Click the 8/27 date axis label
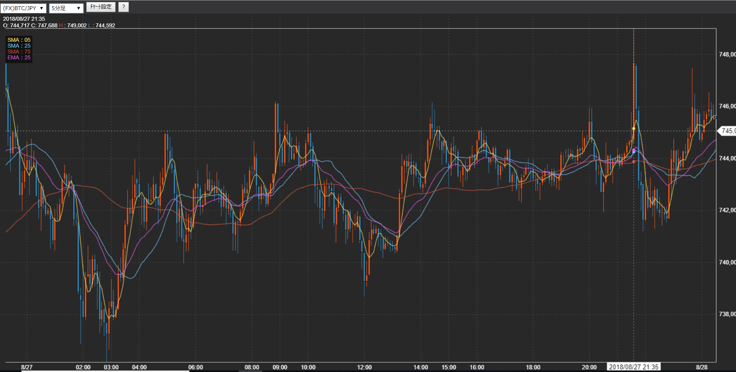Viewport: 736px width, 372px height. pos(27,367)
